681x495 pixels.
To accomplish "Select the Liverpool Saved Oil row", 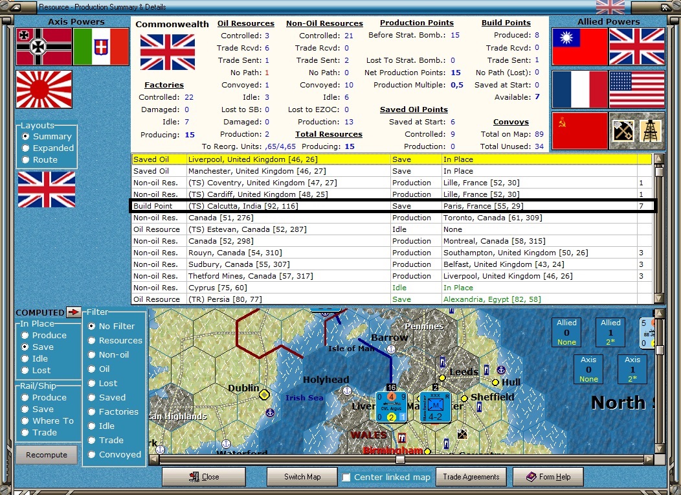I will click(x=391, y=159).
